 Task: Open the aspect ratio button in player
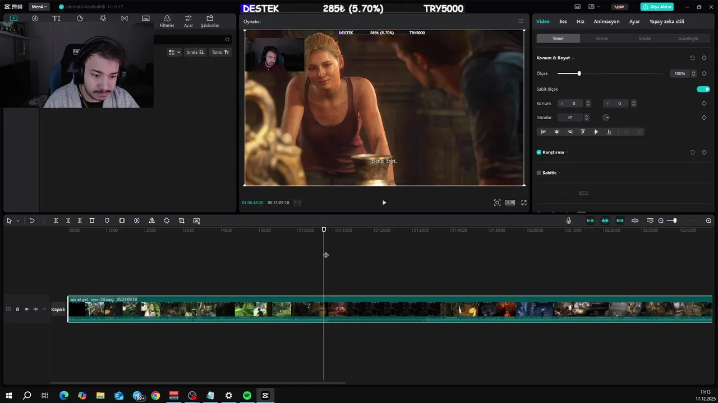(510, 203)
